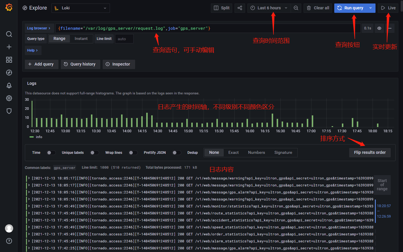Choose the Signature dedup option
403x252 pixels.
[x=283, y=153]
